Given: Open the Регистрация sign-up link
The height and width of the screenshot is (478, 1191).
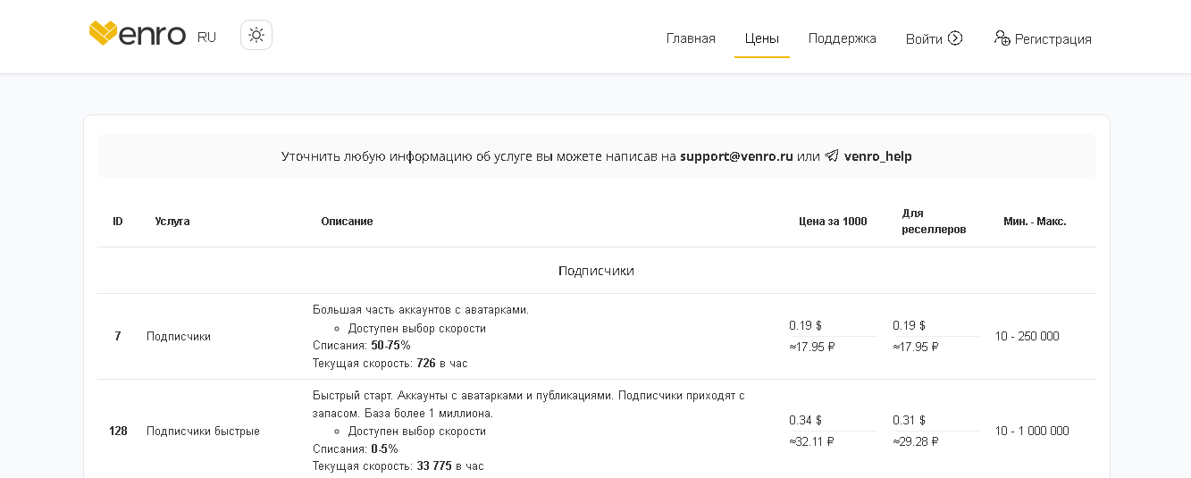Looking at the screenshot, I should point(1053,39).
